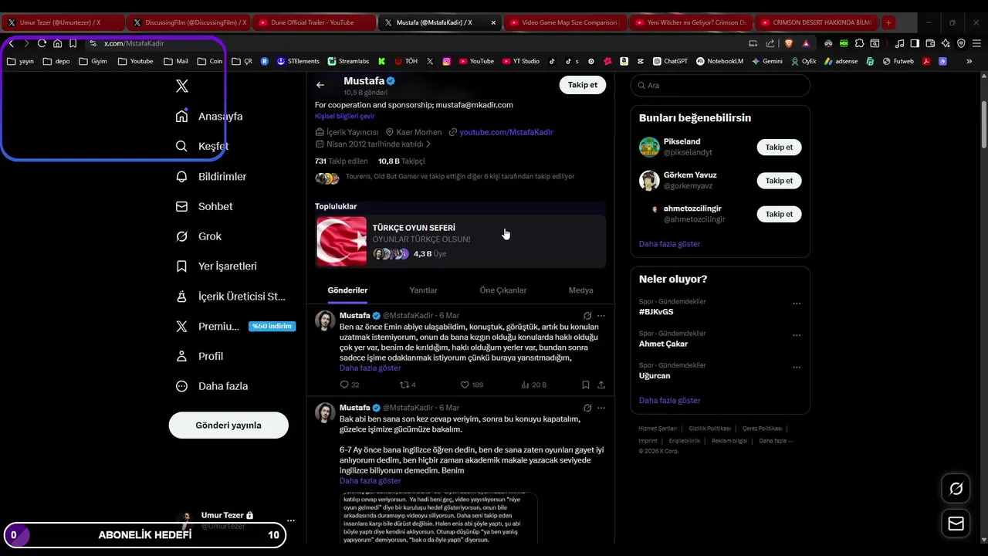Viewport: 988px width, 556px height.
Task: Show hidden bookmarks with double chevron
Action: point(969,61)
